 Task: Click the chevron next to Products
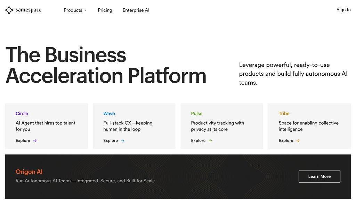pyautogui.click(x=85, y=10)
